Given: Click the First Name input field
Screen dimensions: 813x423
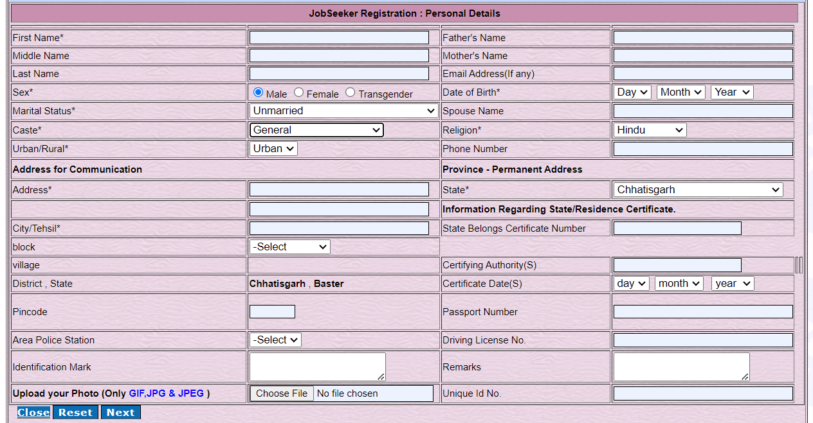Looking at the screenshot, I should tap(339, 38).
